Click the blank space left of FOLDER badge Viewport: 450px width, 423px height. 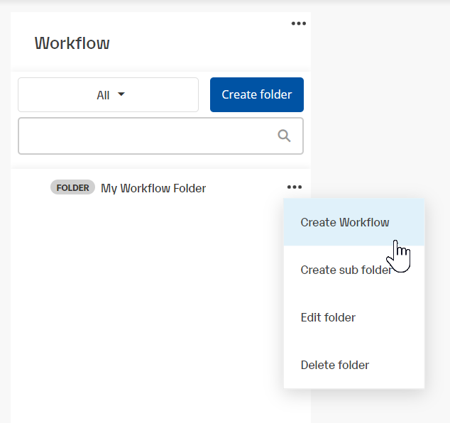(x=31, y=188)
